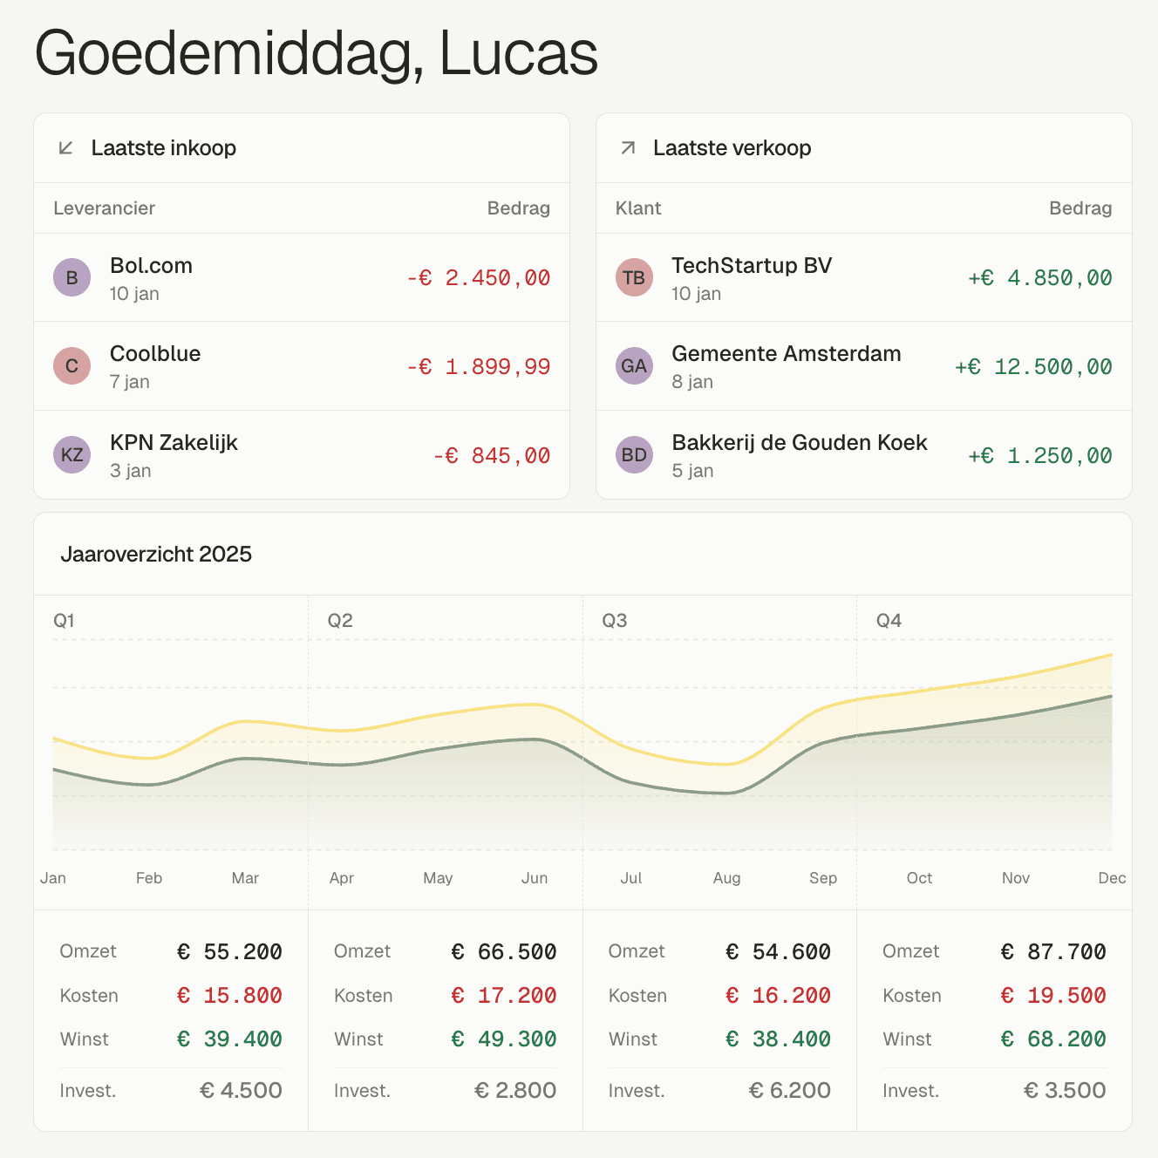
Task: Click the Oct label on chart axis
Action: pyautogui.click(x=919, y=878)
